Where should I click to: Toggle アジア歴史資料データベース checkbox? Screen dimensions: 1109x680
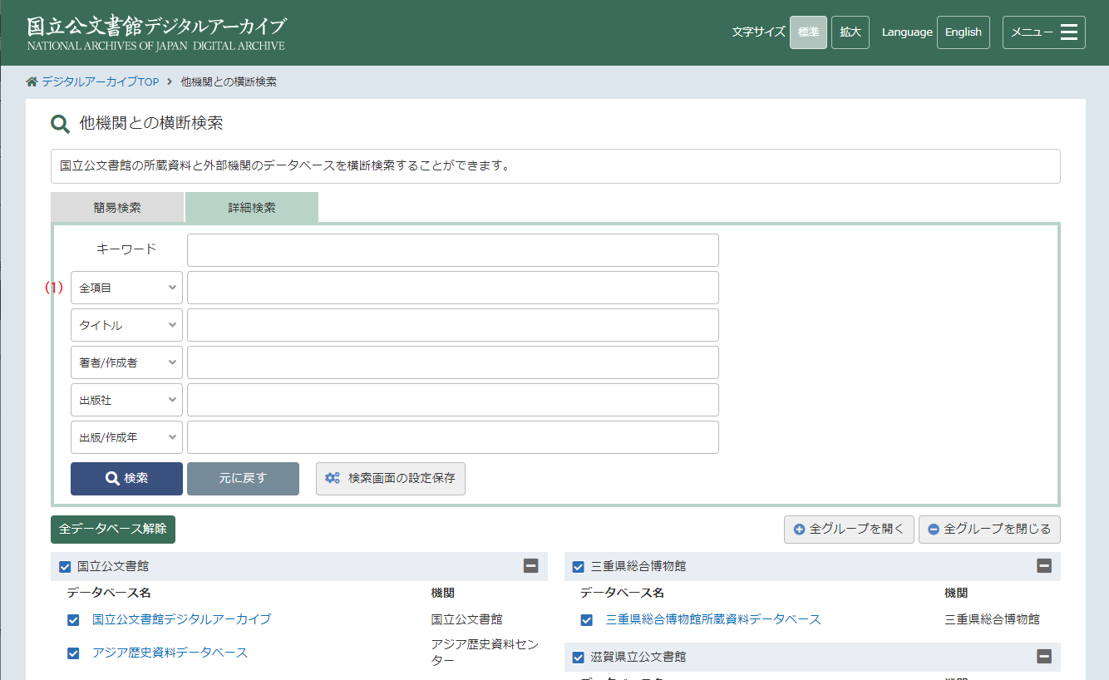click(x=73, y=653)
